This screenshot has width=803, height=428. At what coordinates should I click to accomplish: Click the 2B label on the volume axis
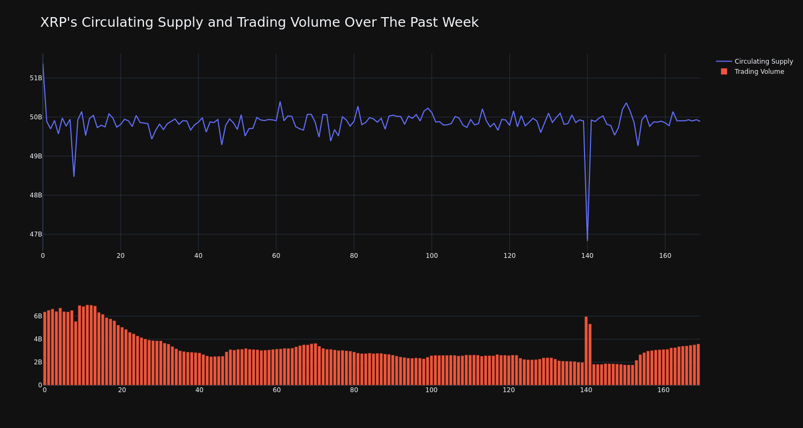pyautogui.click(x=38, y=362)
